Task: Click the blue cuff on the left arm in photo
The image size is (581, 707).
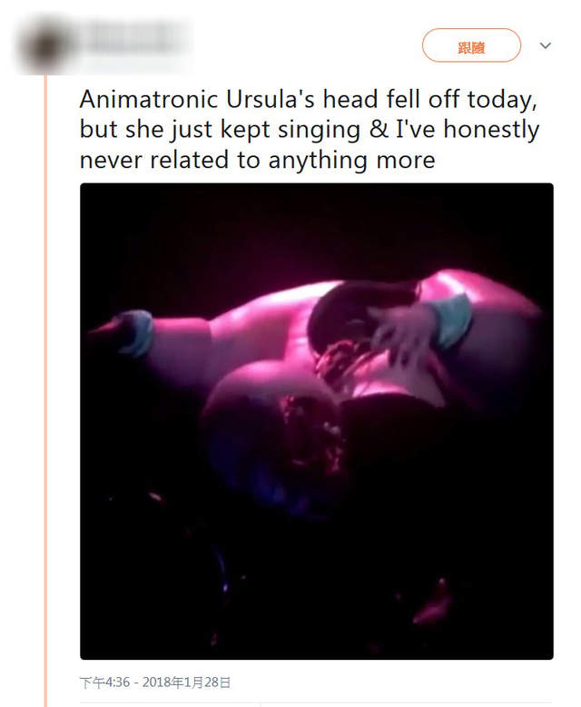Action: (134, 333)
